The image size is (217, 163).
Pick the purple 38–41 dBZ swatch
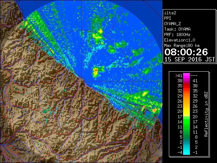click(x=186, y=81)
